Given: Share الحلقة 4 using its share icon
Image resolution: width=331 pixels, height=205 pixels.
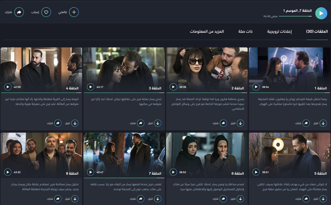Looking at the screenshot, I should click(58, 123).
